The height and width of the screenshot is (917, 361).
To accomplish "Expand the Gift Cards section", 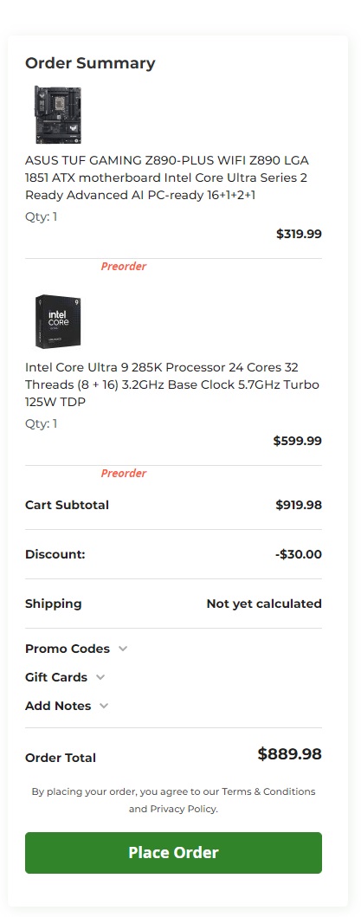I will [x=65, y=677].
